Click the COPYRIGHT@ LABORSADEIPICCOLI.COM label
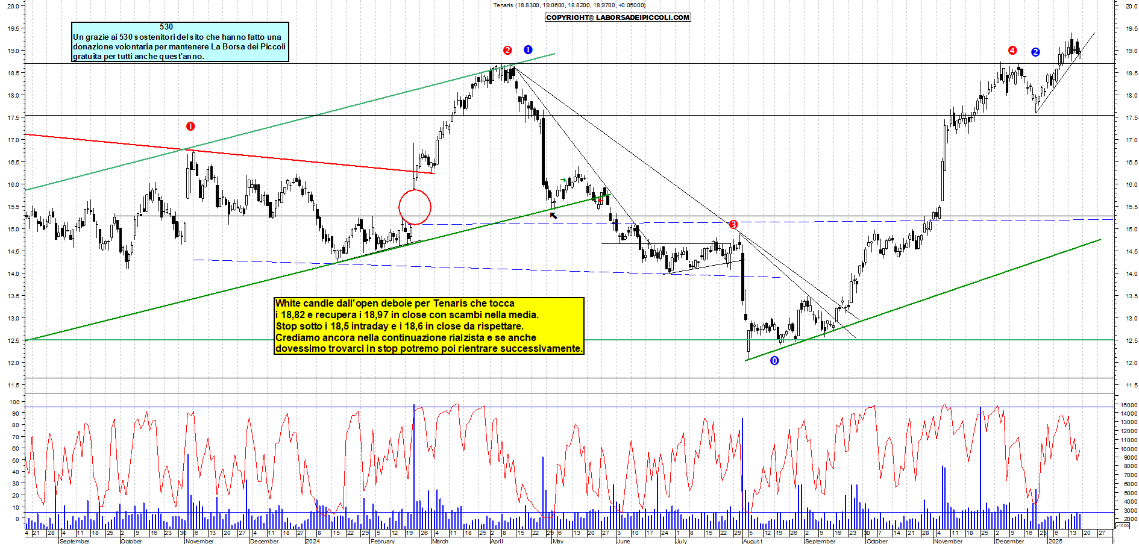The image size is (1139, 544). [618, 17]
